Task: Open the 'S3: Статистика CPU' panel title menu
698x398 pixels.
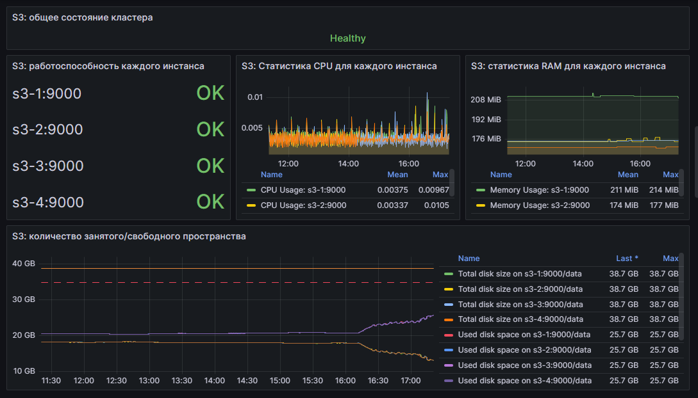Action: [339, 66]
